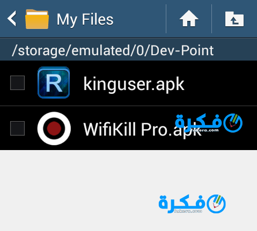Screen dimensions: 257x231
Task: Check the WifiKill Pro.apk checkbox
Action: click(17, 128)
